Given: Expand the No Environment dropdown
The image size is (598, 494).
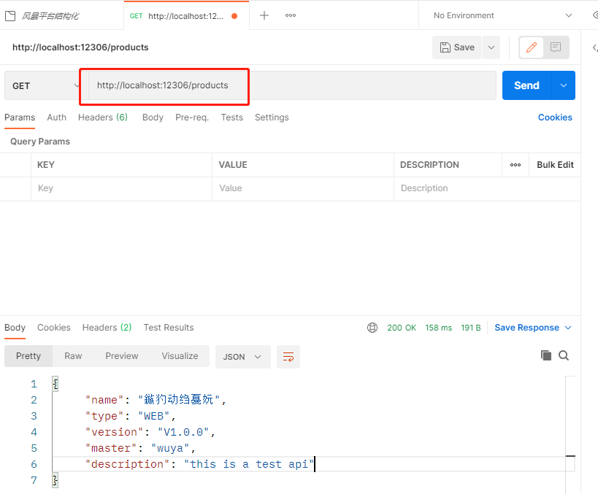Looking at the screenshot, I should click(x=502, y=15).
